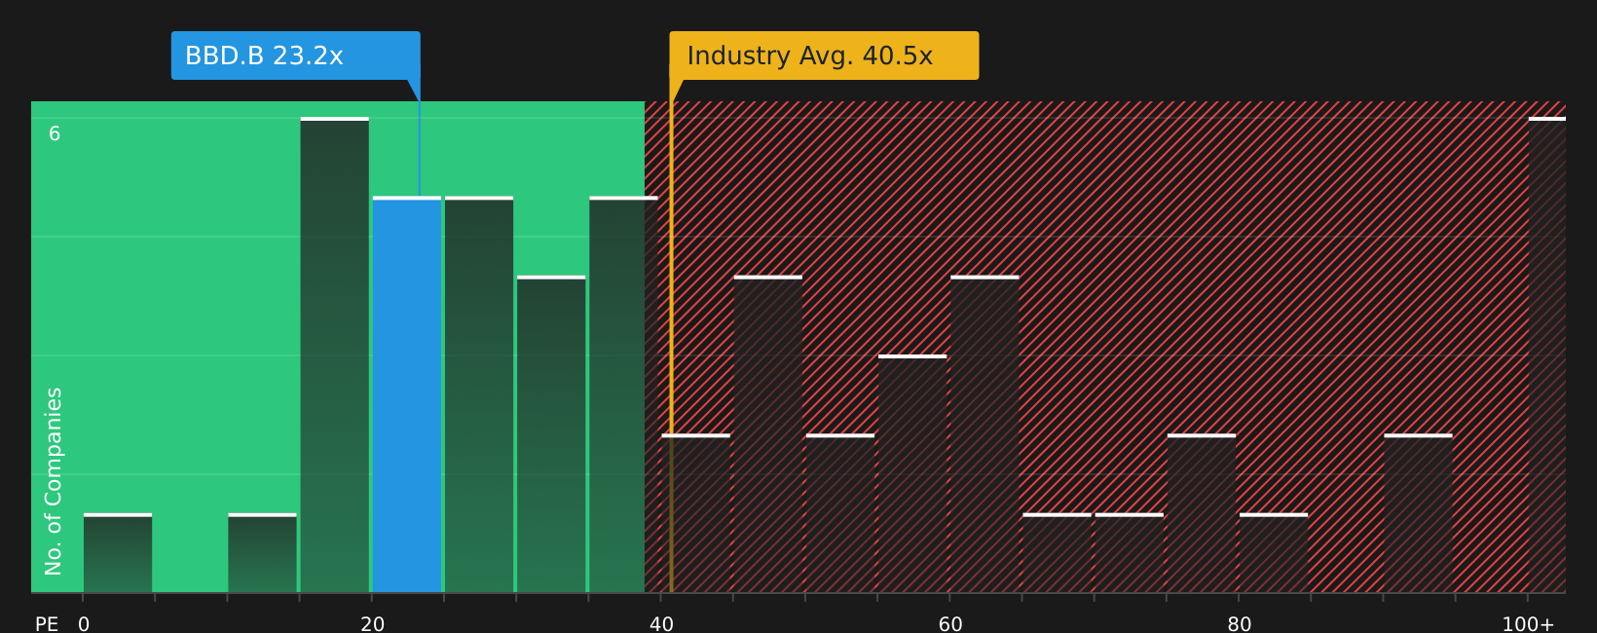Select the bar for PE 35 to 40
Image resolution: width=1597 pixels, height=633 pixels.
623,394
